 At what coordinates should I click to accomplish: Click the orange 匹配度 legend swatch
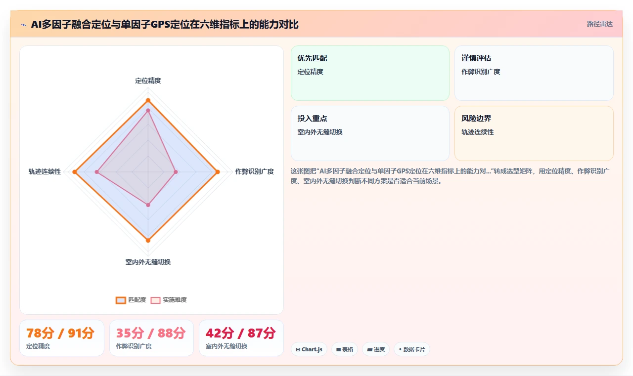(x=121, y=300)
